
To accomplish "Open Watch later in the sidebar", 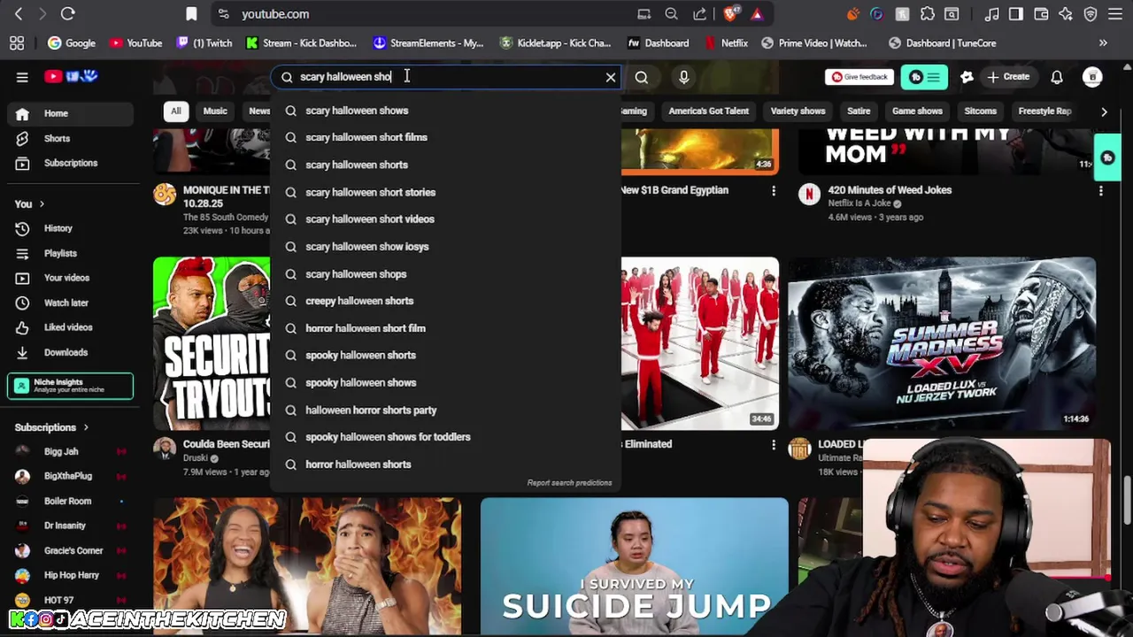I will click(x=70, y=303).
